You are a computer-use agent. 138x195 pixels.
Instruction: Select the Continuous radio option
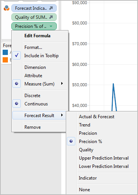(x=17, y=104)
